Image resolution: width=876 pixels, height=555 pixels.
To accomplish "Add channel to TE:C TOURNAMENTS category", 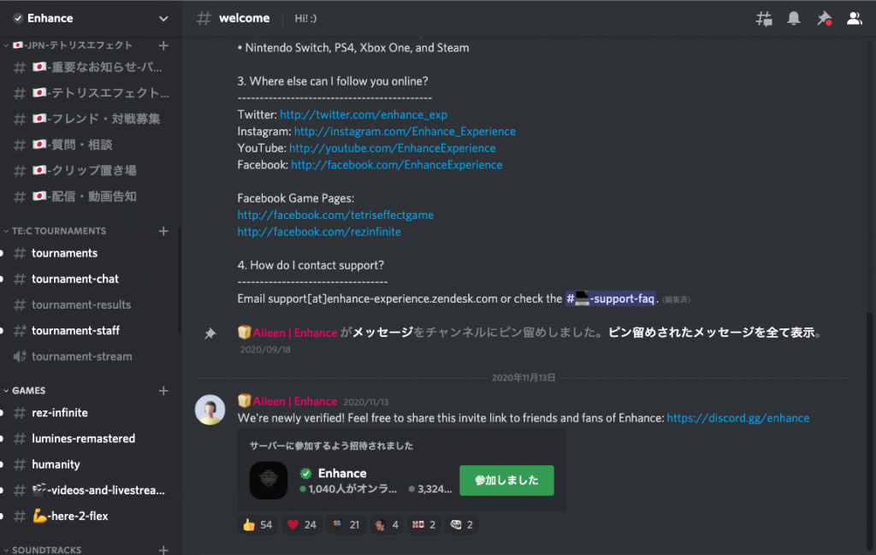I will 163,231.
